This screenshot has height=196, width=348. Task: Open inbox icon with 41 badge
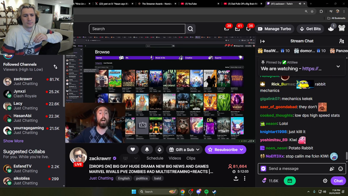click(x=238, y=29)
